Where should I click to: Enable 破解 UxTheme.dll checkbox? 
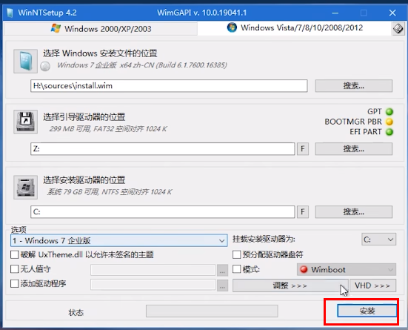tap(15, 254)
